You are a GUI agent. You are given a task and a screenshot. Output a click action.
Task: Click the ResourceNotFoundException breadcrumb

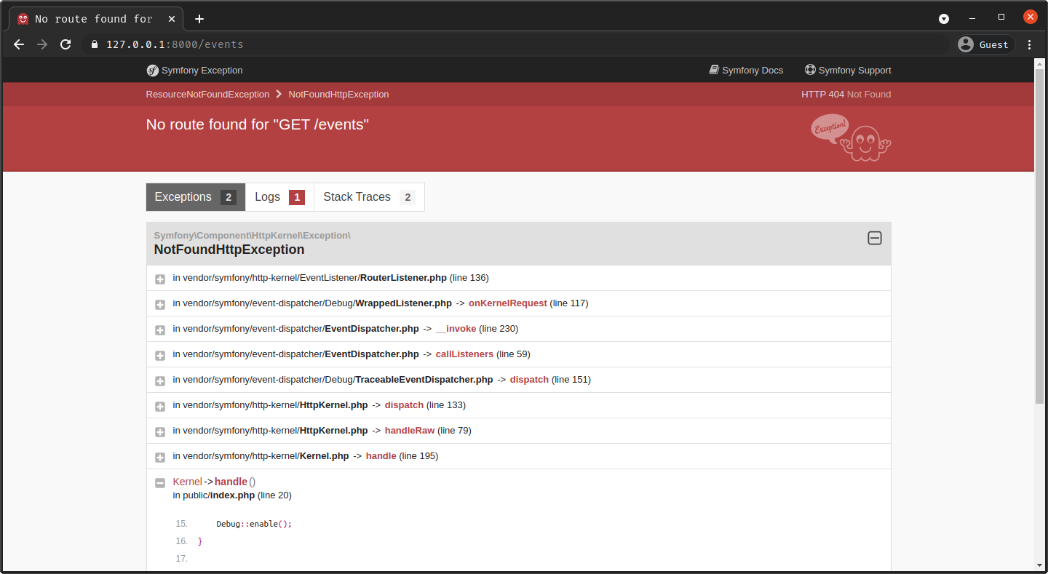tap(207, 95)
